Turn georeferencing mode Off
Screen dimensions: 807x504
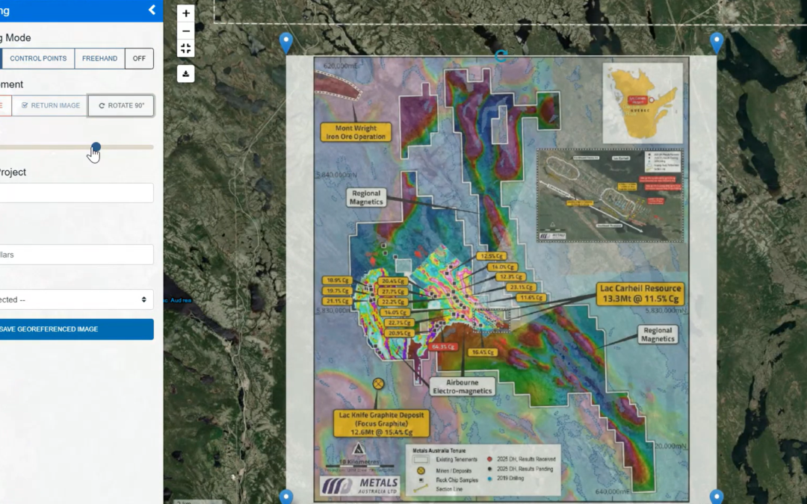pos(139,58)
